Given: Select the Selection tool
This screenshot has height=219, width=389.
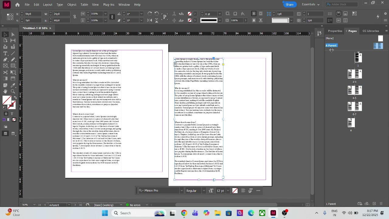Looking at the screenshot, I should 5,34.
